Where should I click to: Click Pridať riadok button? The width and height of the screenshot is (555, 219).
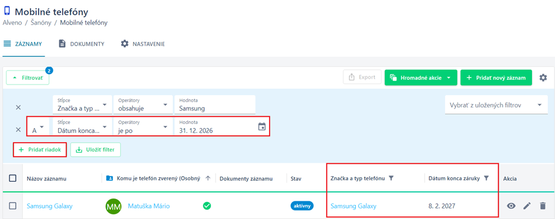click(40, 150)
